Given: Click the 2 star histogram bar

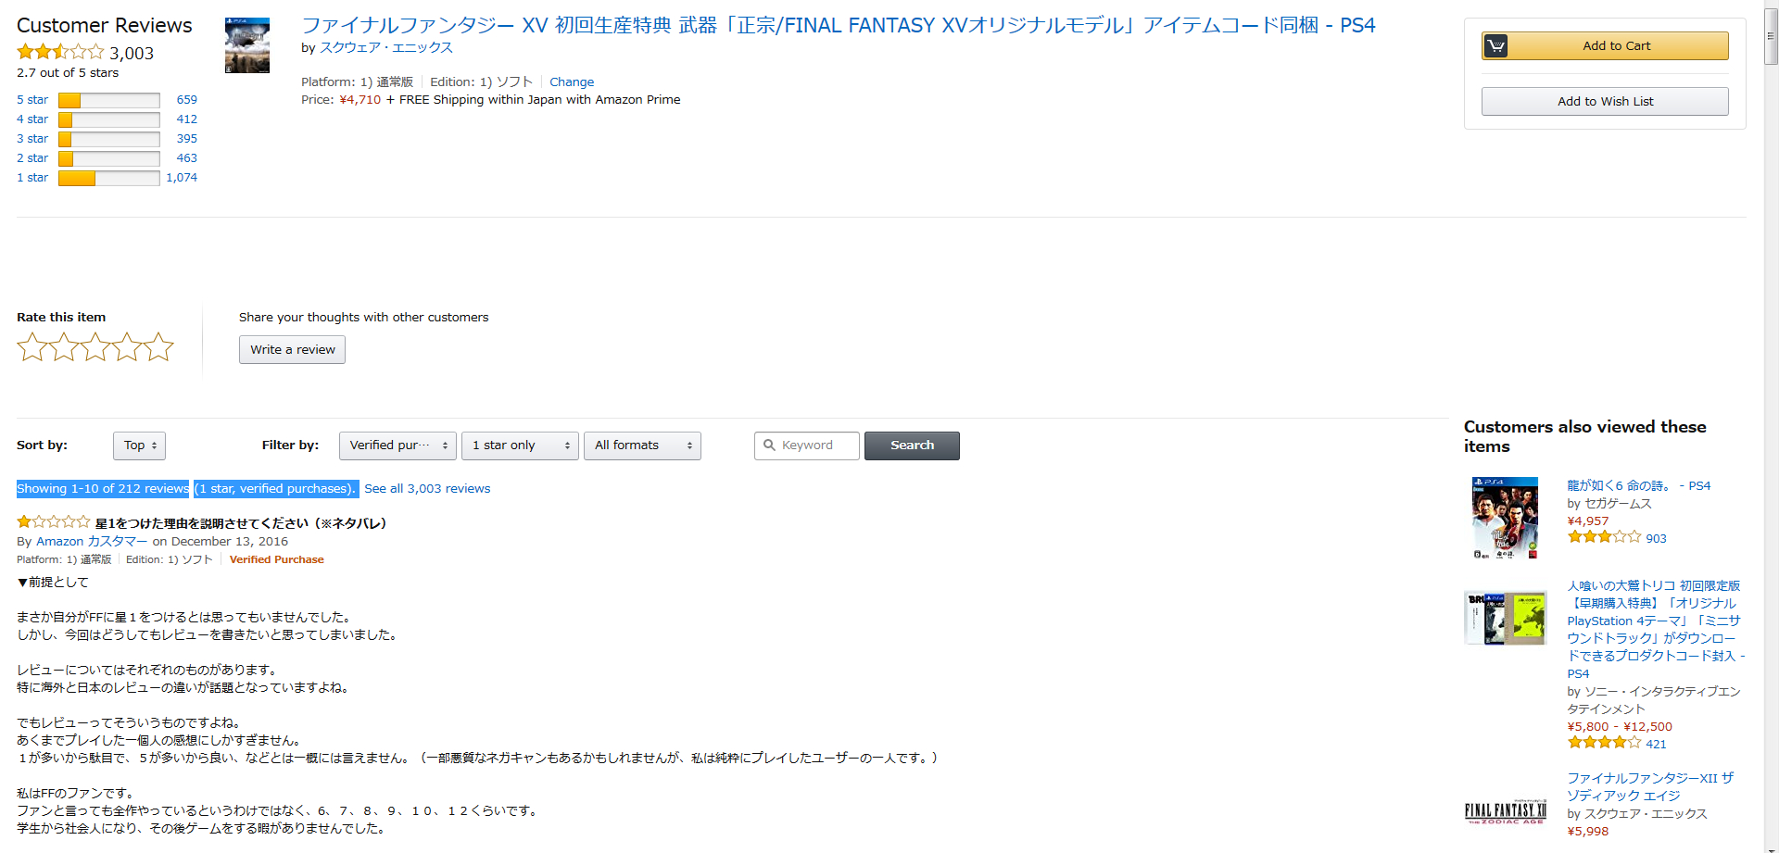Looking at the screenshot, I should [109, 158].
